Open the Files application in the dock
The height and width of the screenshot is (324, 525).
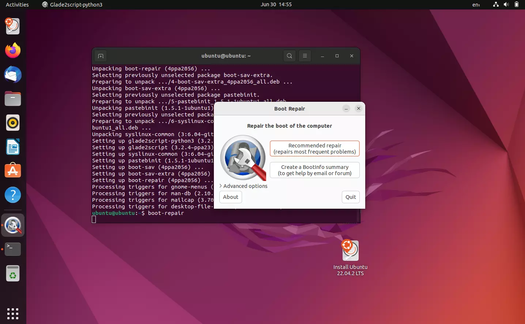tap(13, 99)
